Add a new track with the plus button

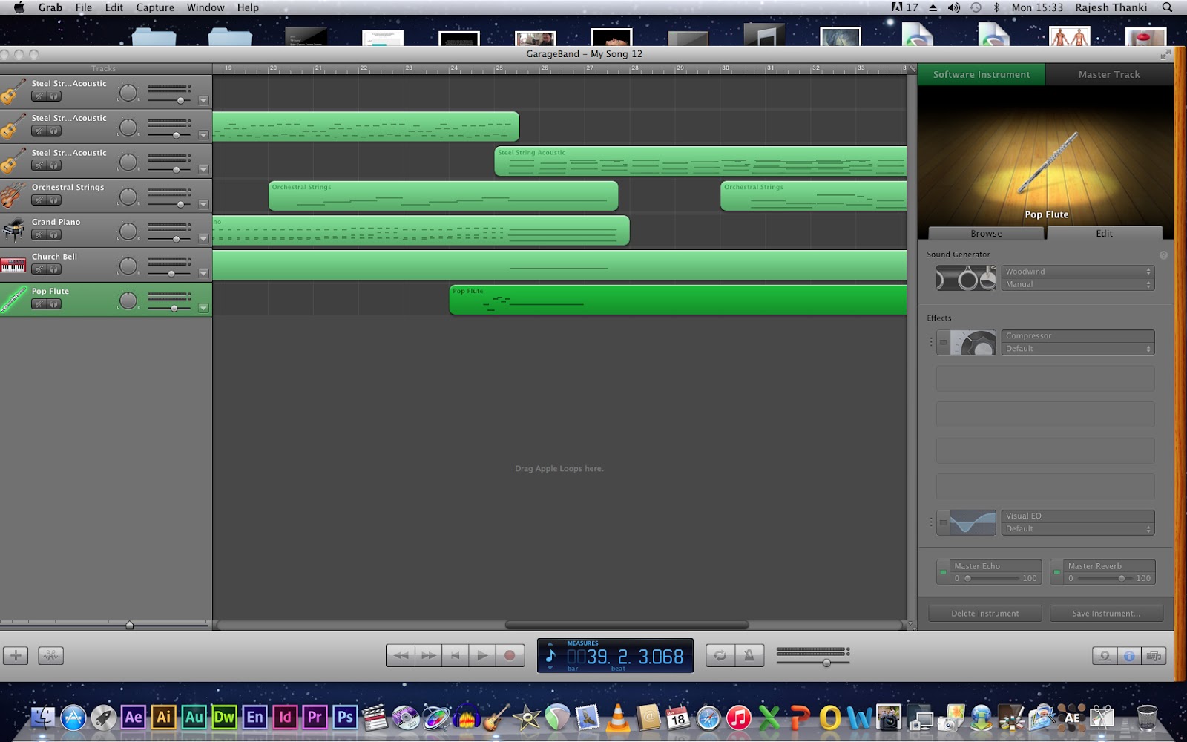(16, 655)
